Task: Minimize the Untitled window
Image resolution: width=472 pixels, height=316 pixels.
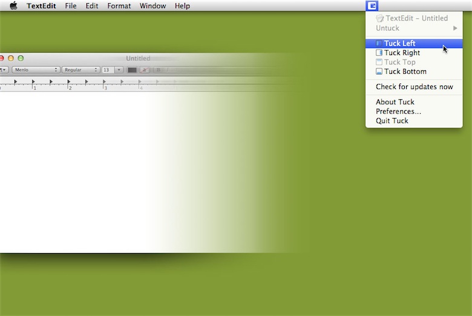Action: (x=11, y=58)
